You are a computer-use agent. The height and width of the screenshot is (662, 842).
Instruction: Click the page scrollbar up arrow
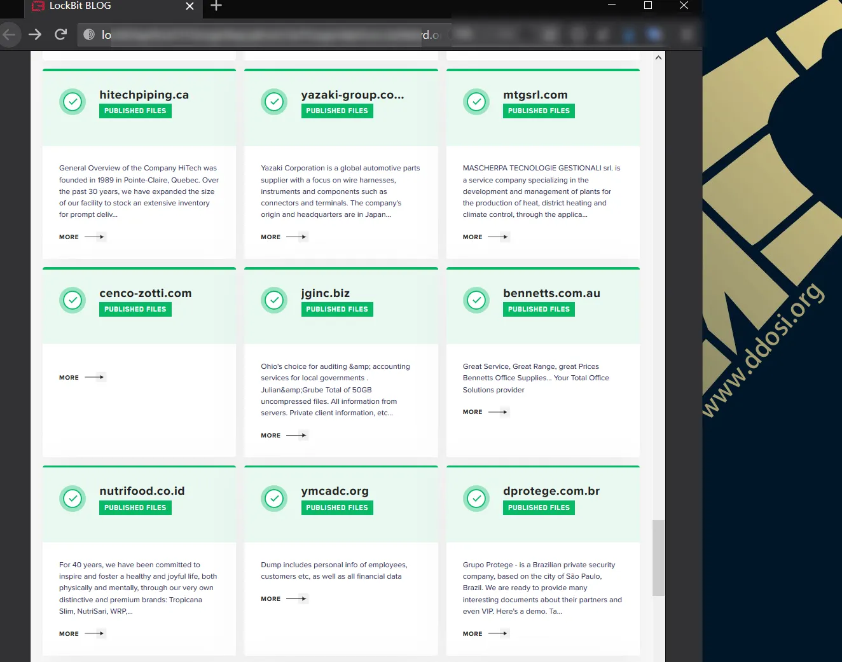tap(659, 58)
